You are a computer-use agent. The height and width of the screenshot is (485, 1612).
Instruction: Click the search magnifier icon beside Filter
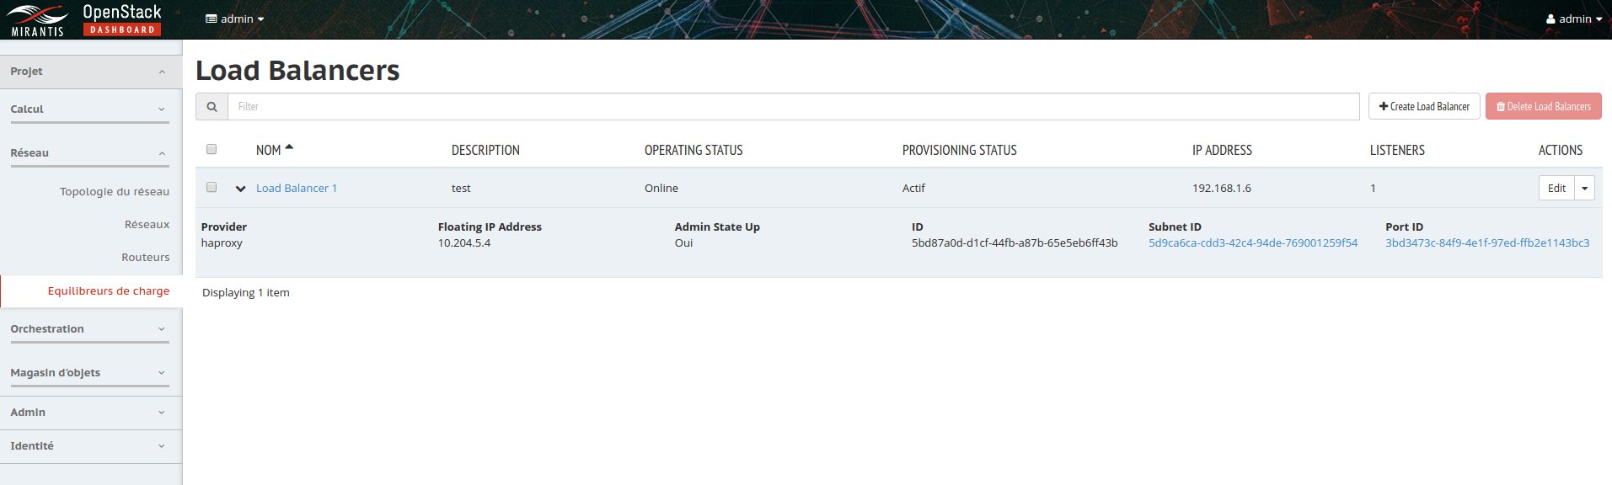coord(212,107)
